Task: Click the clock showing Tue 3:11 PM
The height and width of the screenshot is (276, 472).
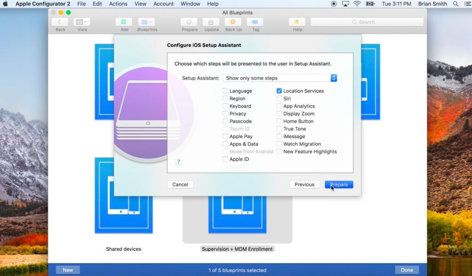Action: (396, 4)
